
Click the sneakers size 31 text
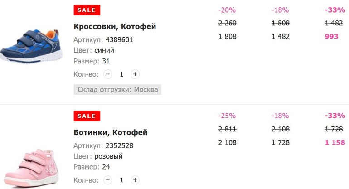coord(106,61)
